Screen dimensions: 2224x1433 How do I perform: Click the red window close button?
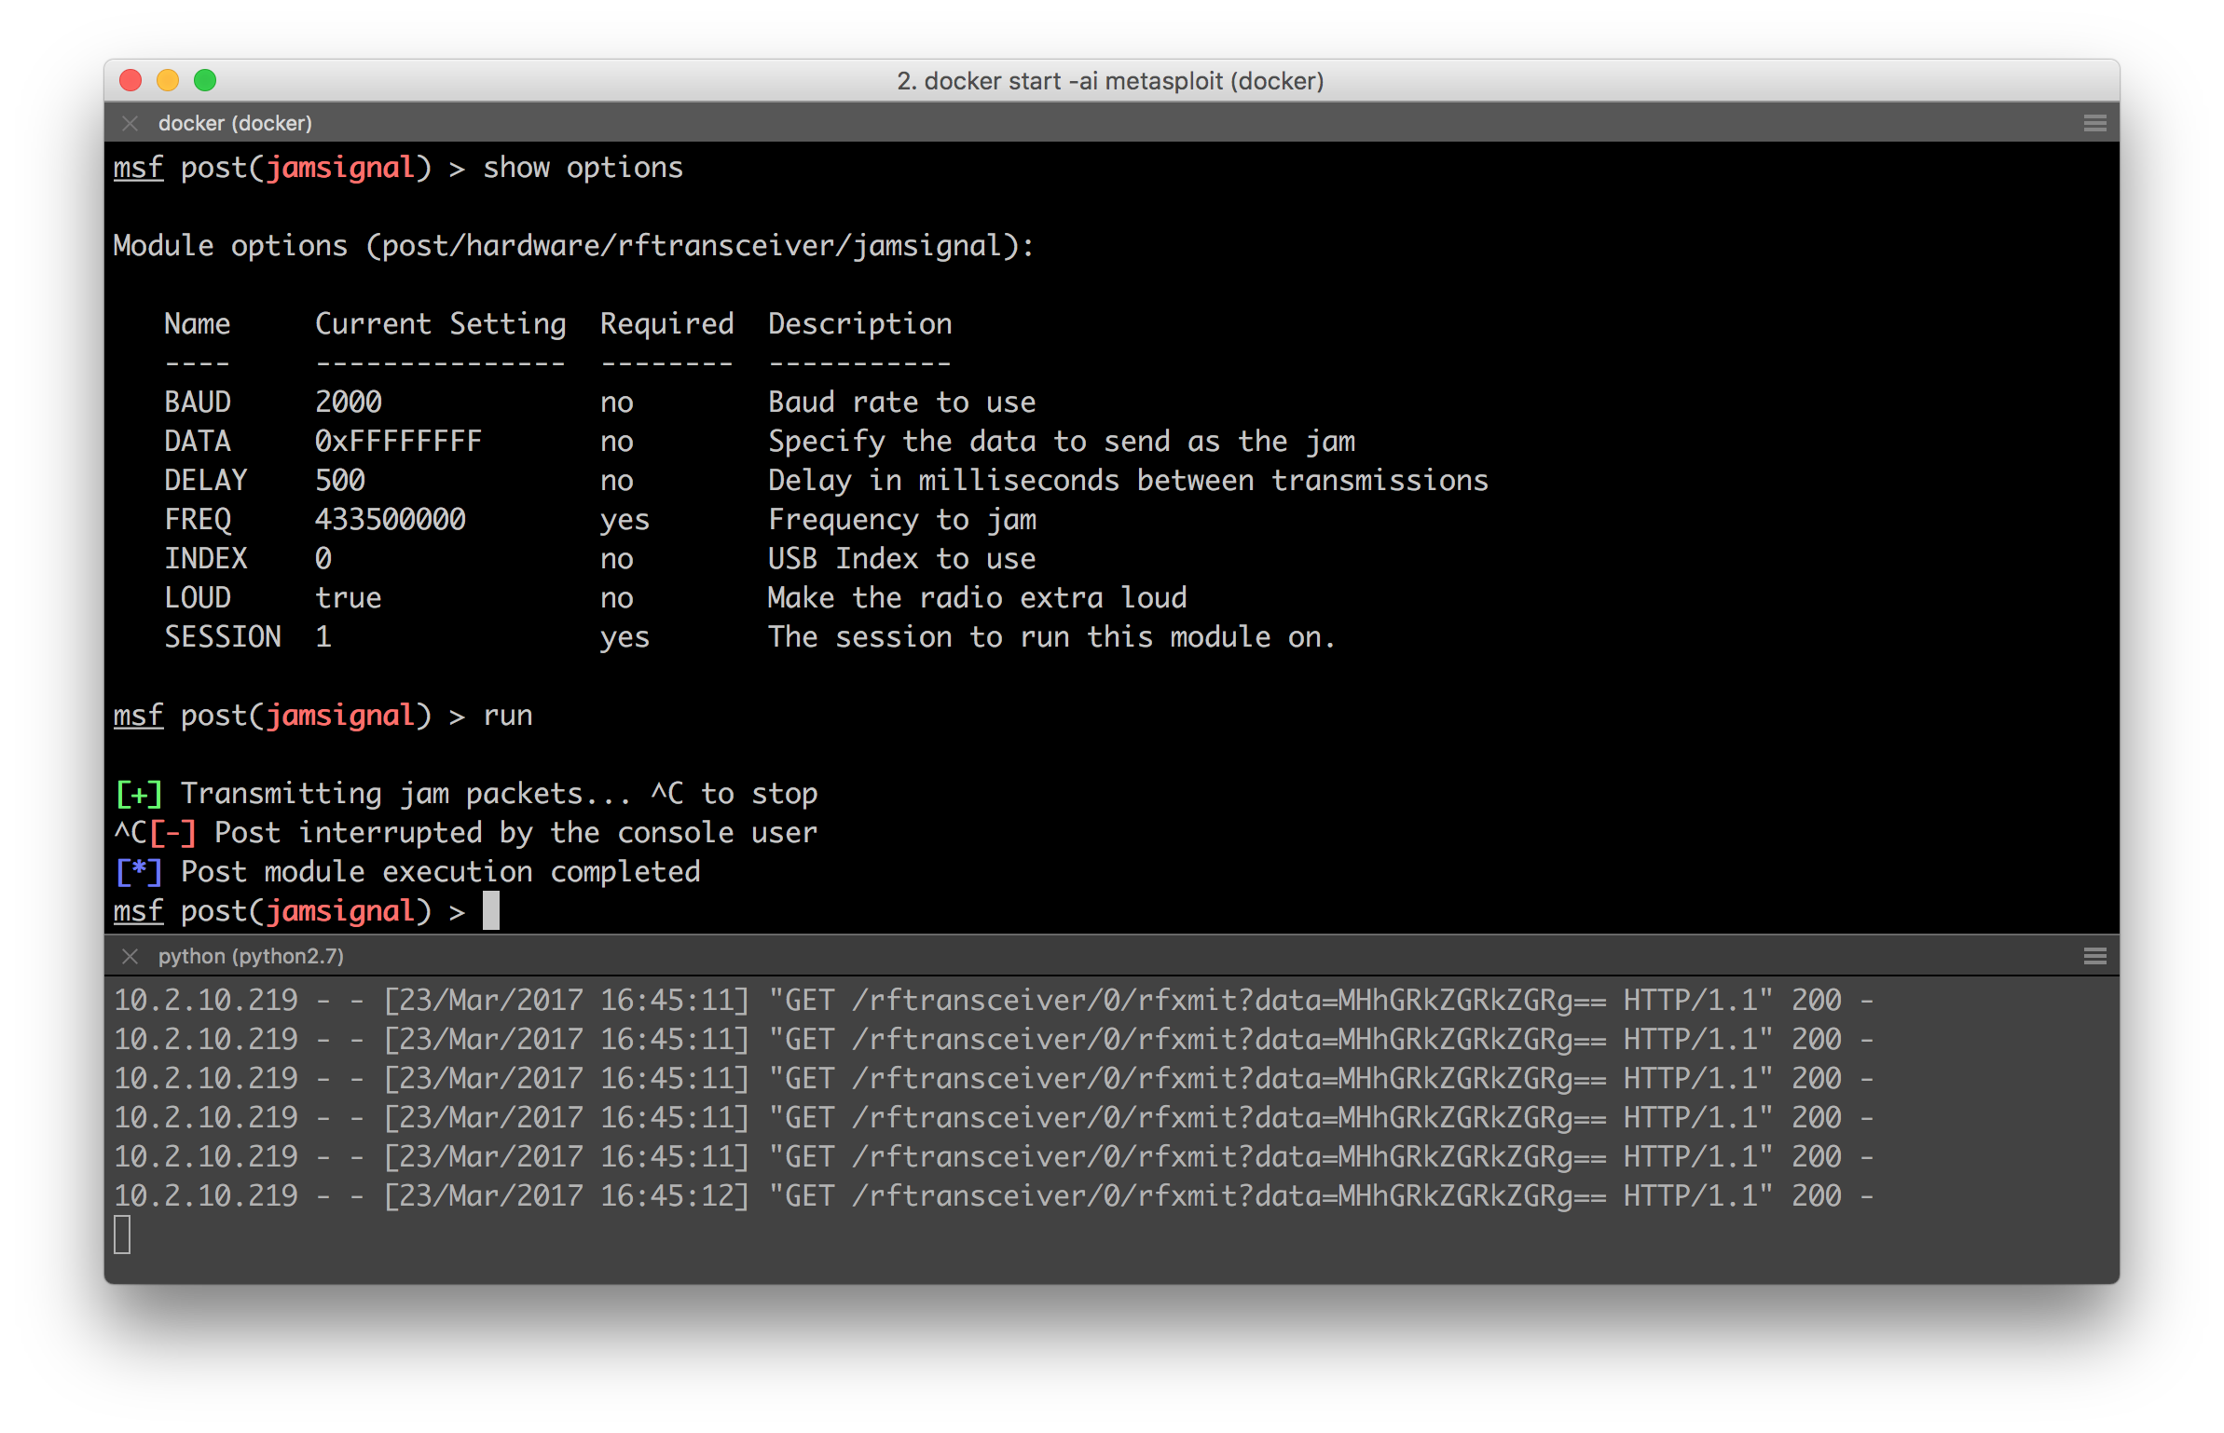click(130, 81)
